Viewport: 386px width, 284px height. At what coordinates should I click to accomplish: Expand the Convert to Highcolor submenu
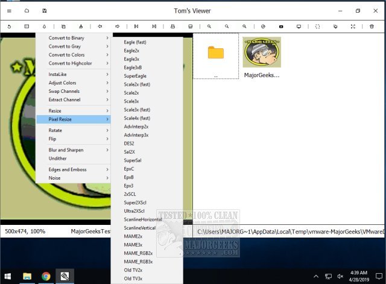[74, 63]
